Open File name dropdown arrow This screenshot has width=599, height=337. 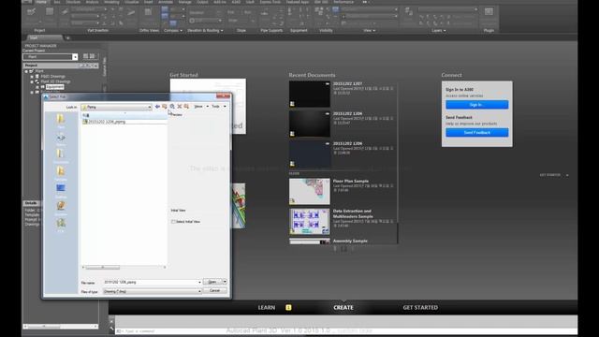[199, 283]
